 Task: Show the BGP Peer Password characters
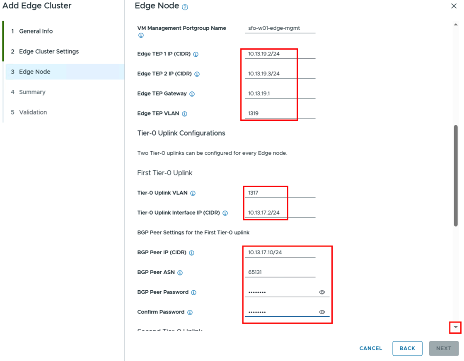[x=322, y=292]
